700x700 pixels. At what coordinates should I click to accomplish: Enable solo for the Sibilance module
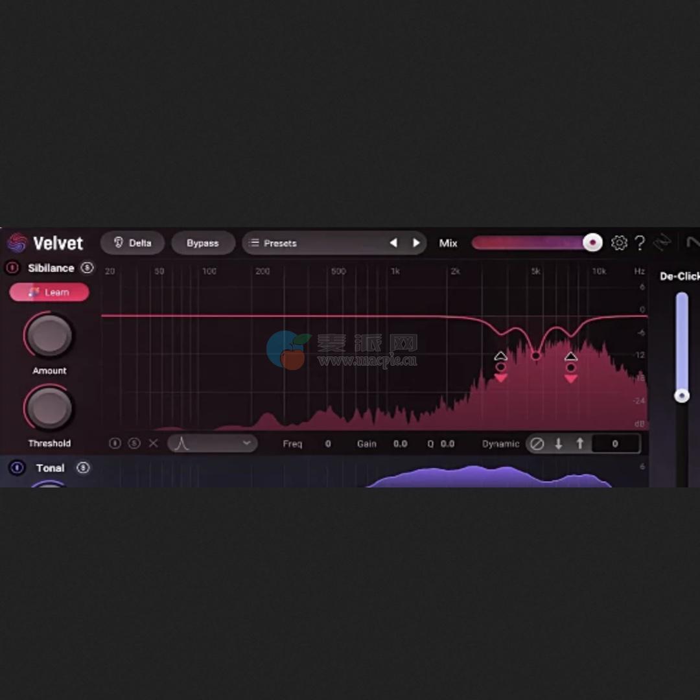click(87, 268)
